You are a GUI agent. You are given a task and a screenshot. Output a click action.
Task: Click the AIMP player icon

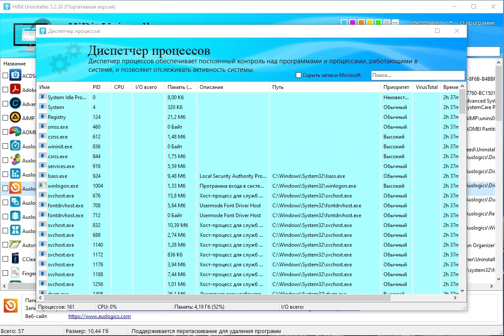coord(15,118)
